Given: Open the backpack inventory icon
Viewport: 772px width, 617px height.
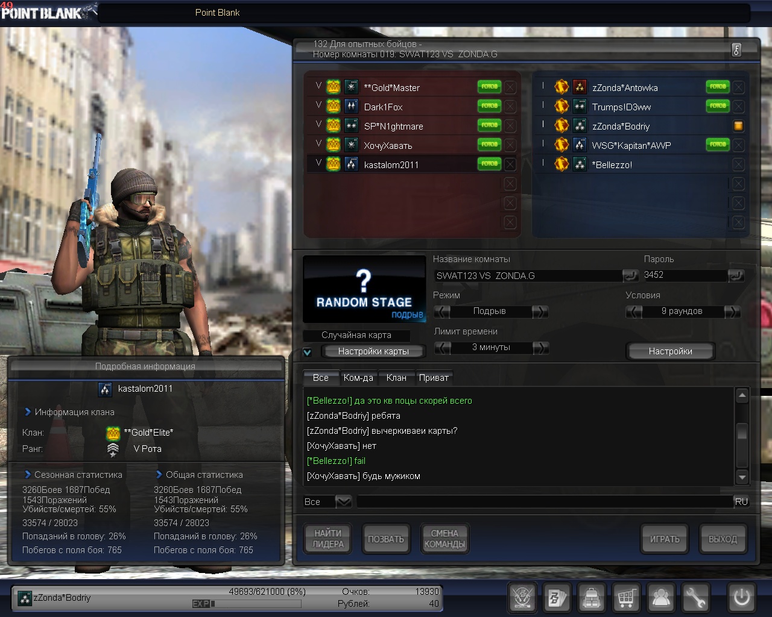Looking at the screenshot, I should (592, 598).
